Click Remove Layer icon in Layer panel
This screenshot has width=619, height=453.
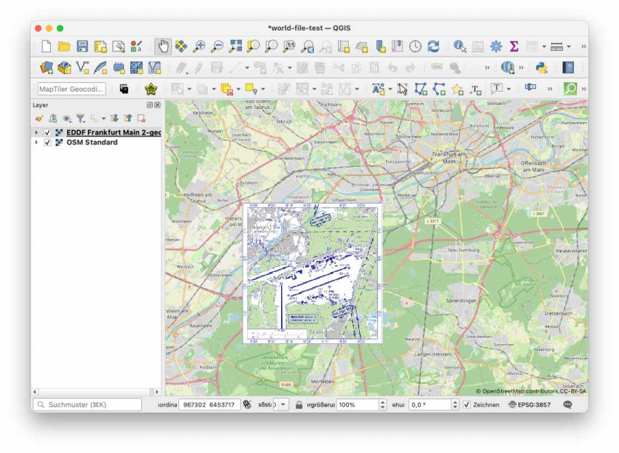pyautogui.click(x=141, y=119)
